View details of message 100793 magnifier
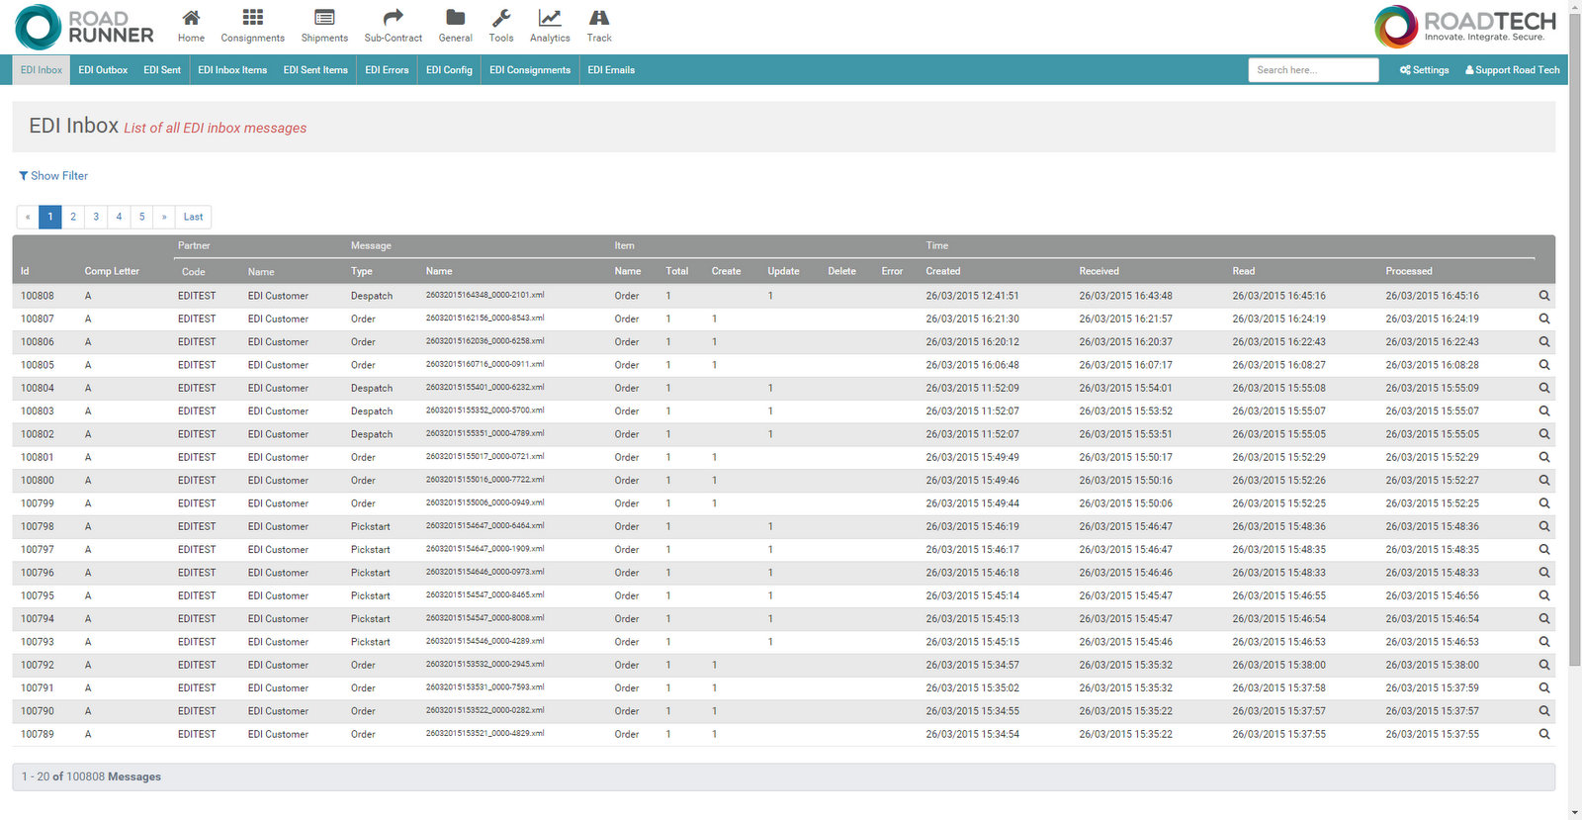Screen dimensions: 1582x820 1543,642
